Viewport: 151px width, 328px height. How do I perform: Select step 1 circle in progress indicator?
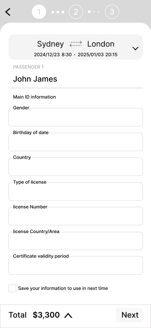pos(39,12)
